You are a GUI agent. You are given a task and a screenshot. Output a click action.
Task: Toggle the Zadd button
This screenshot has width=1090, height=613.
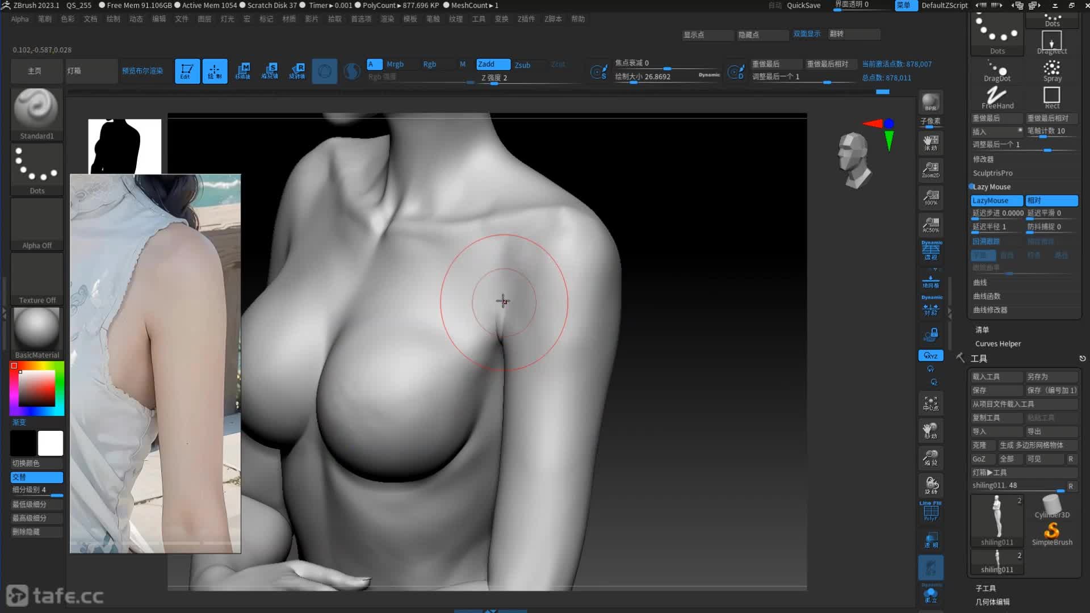pos(493,64)
